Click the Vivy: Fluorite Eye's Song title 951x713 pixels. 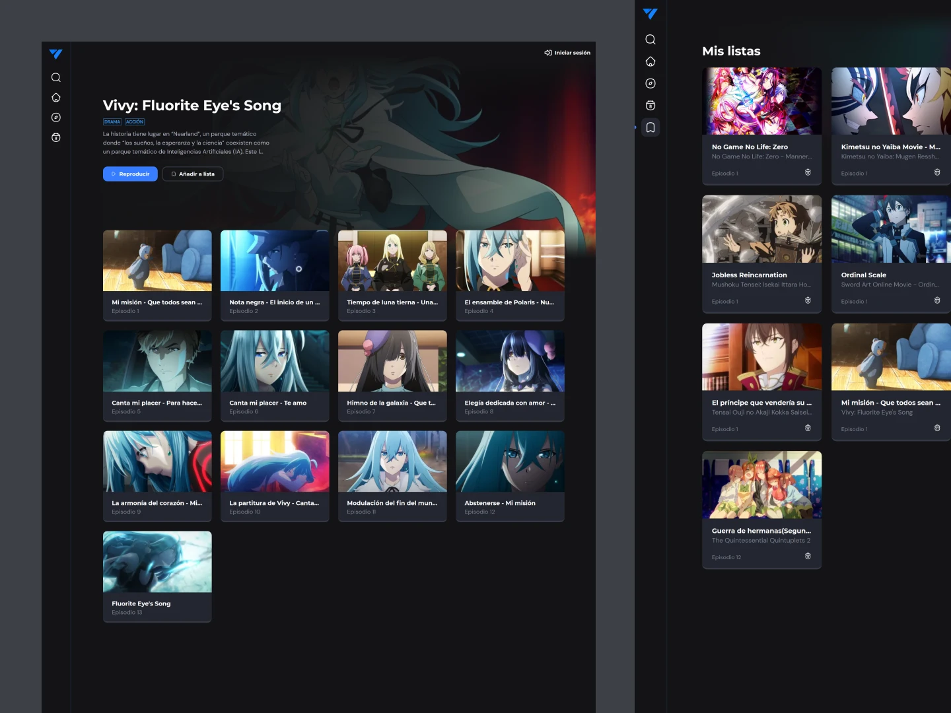192,106
